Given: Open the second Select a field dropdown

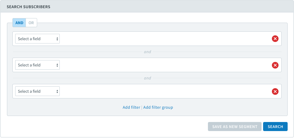Looking at the screenshot, I should pyautogui.click(x=38, y=65).
